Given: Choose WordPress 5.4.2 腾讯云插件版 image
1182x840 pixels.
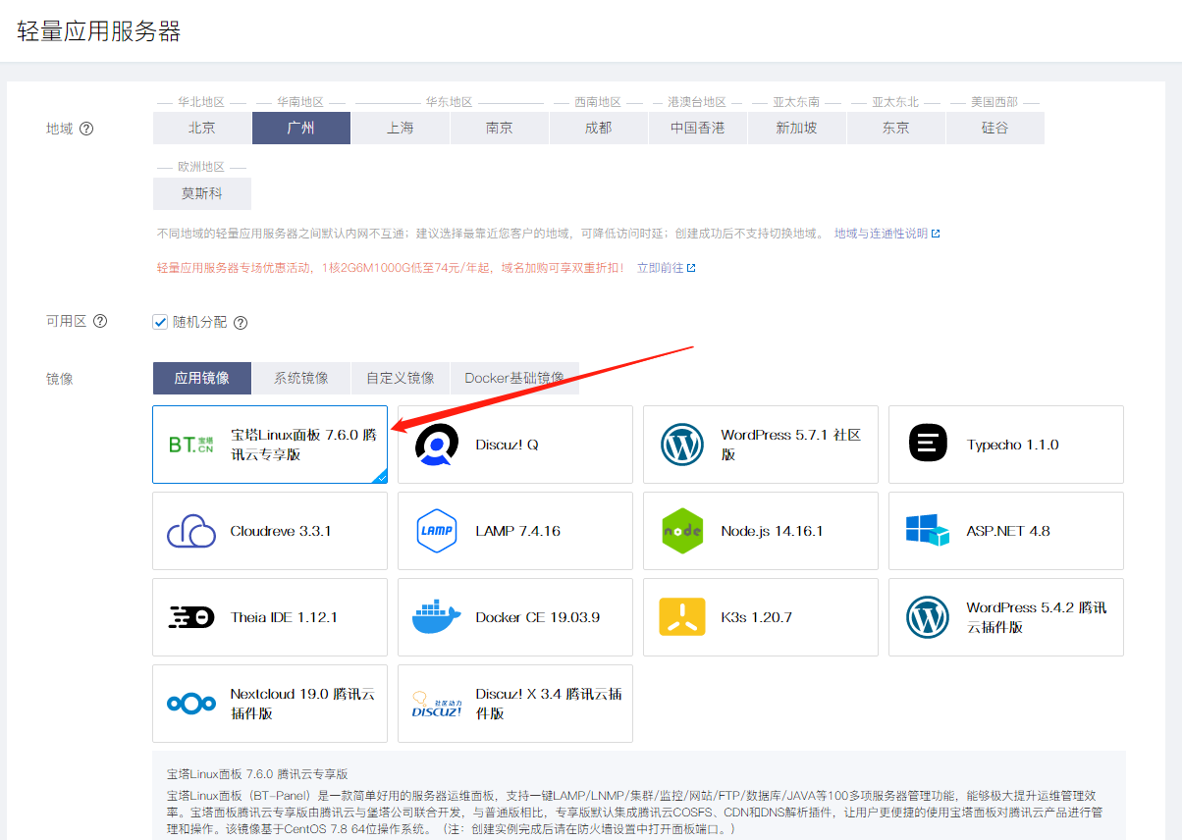Looking at the screenshot, I should [x=1006, y=617].
